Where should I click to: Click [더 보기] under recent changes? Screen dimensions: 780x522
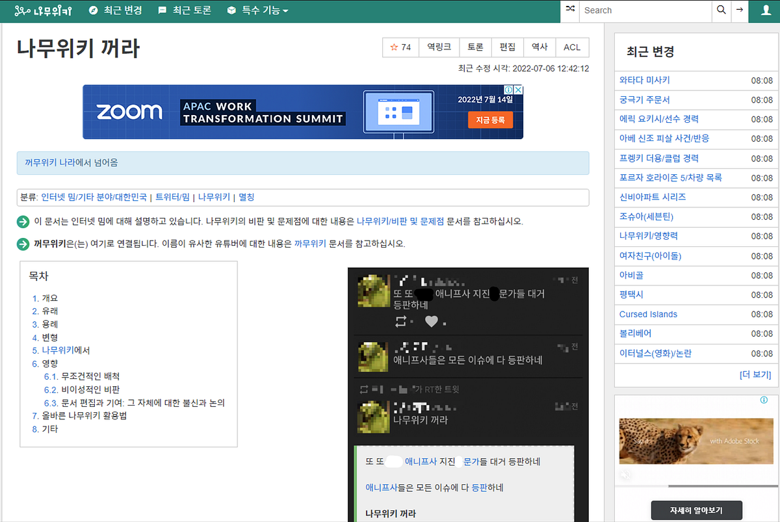[755, 374]
